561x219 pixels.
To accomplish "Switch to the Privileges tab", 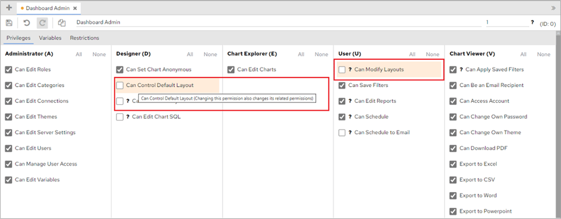I will [18, 38].
